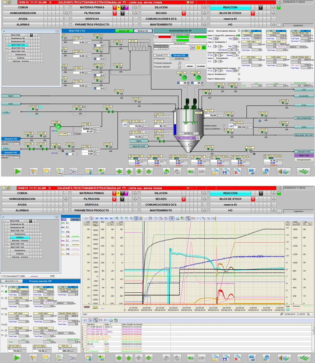Screen dimensions: 315x363
Task: Select Fase 0 Recirculación dilución radio button
Action: (239, 31)
